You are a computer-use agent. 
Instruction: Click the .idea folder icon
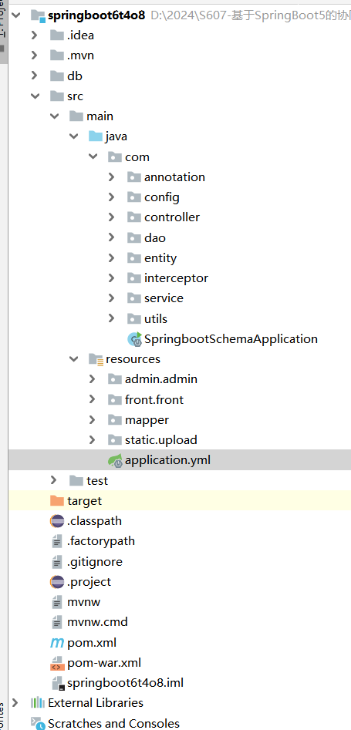(57, 35)
